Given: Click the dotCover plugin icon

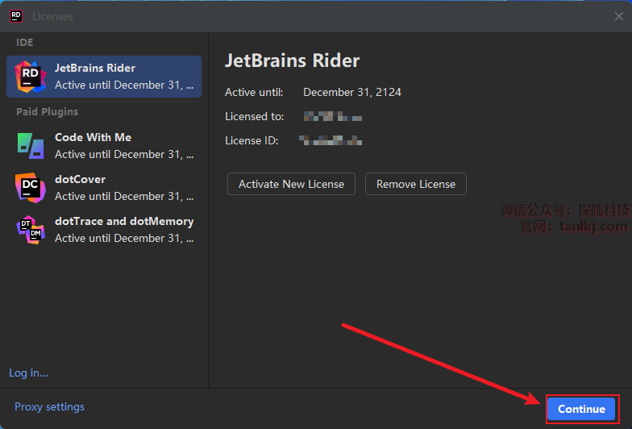Looking at the screenshot, I should tap(31, 187).
